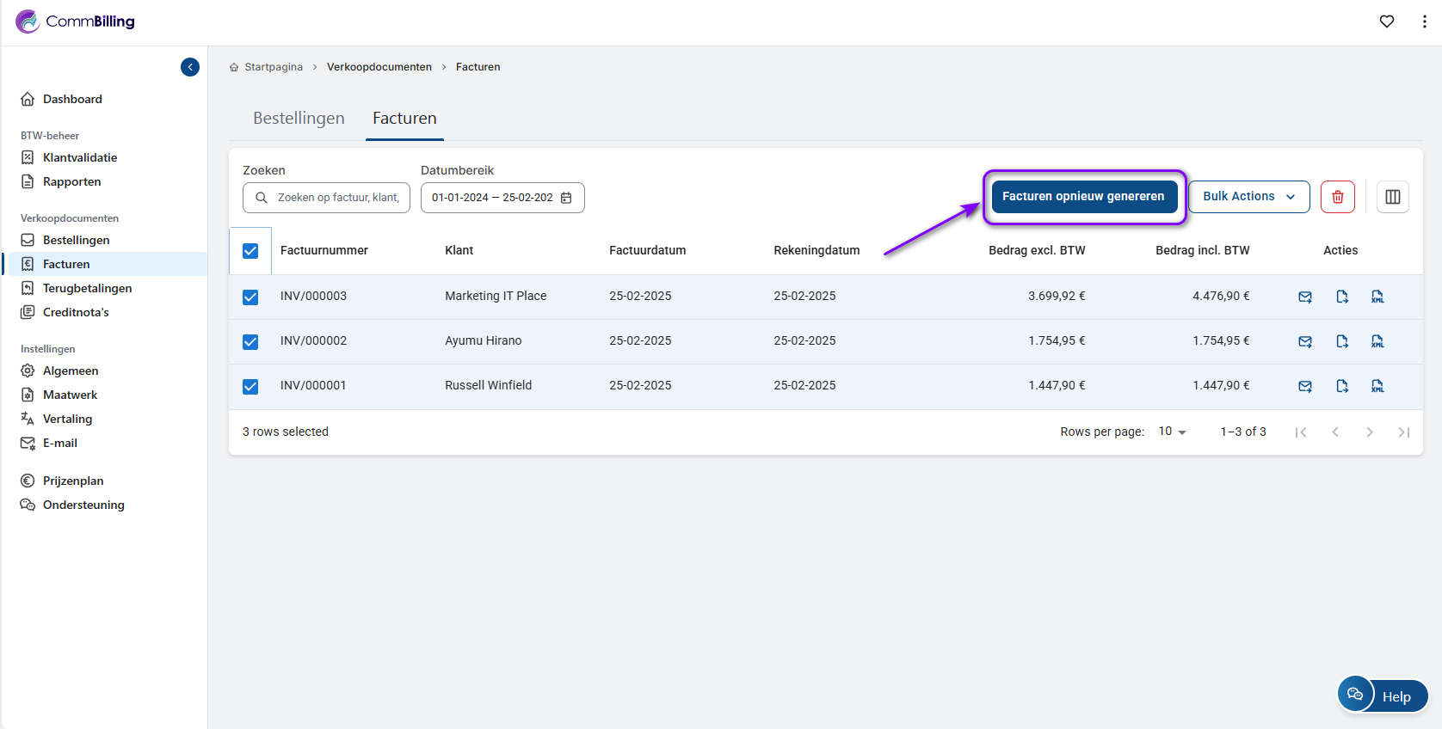The image size is (1442, 729).
Task: Follow the Startpagina breadcrumb link
Action: click(273, 67)
